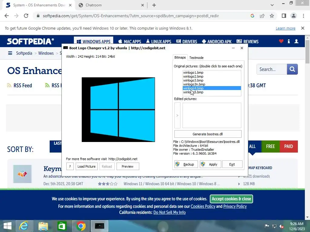Open Softpedia hamburger menu
Image resolution: width=310 pixels, height=232 pixels.
tap(10, 53)
